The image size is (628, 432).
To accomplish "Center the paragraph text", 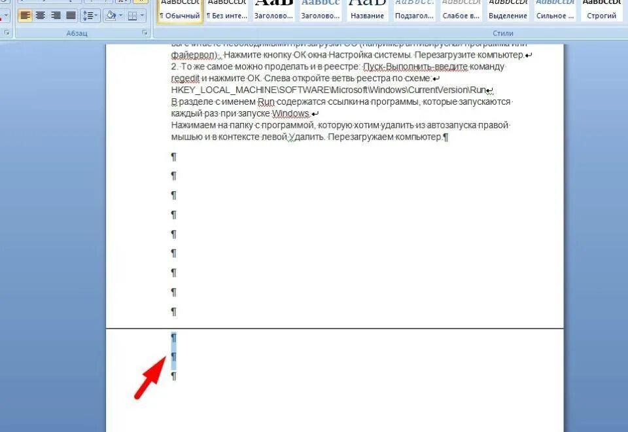I will point(40,16).
